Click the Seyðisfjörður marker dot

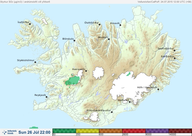pyautogui.click(x=175, y=50)
